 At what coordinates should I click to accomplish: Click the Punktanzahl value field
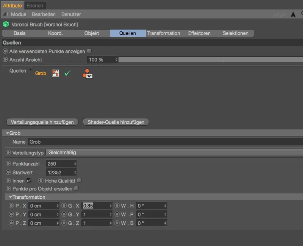coord(60,164)
